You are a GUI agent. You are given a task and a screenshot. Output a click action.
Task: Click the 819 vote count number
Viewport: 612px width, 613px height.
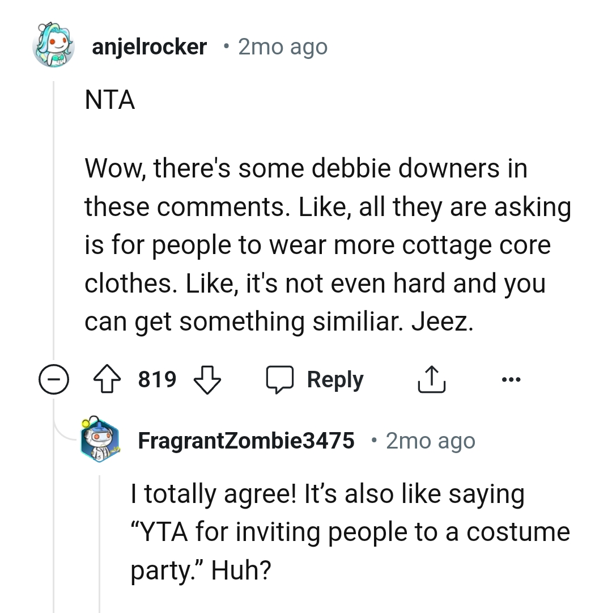[x=157, y=379]
